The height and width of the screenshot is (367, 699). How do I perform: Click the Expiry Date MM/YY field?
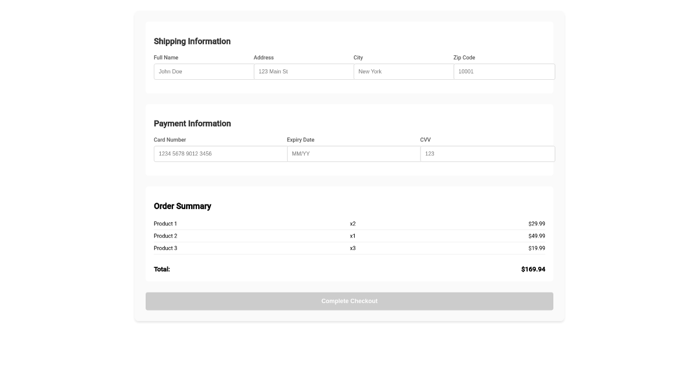pos(354,154)
